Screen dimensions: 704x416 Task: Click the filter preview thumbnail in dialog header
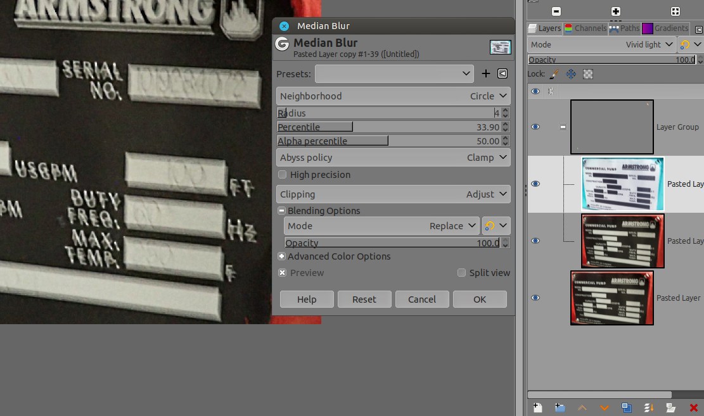[x=500, y=47]
